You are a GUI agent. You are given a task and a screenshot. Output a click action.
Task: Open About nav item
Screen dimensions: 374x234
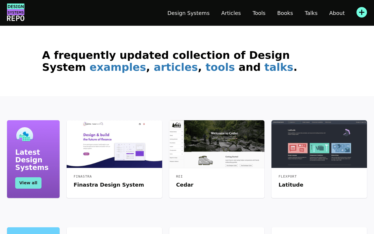[x=337, y=13]
